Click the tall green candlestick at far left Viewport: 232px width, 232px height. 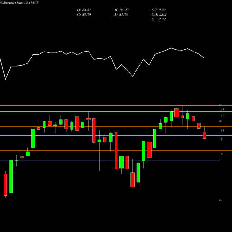click(11, 176)
